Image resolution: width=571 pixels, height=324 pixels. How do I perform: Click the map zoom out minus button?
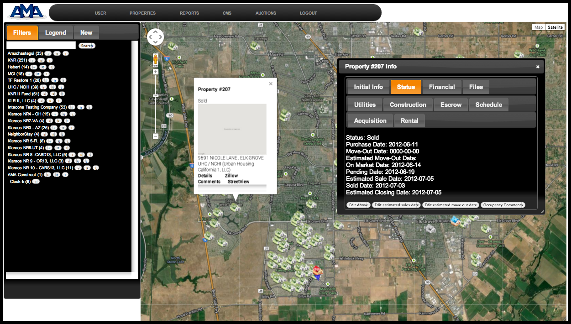click(x=155, y=136)
